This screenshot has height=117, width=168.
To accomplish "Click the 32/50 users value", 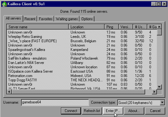I will point(140,41).
